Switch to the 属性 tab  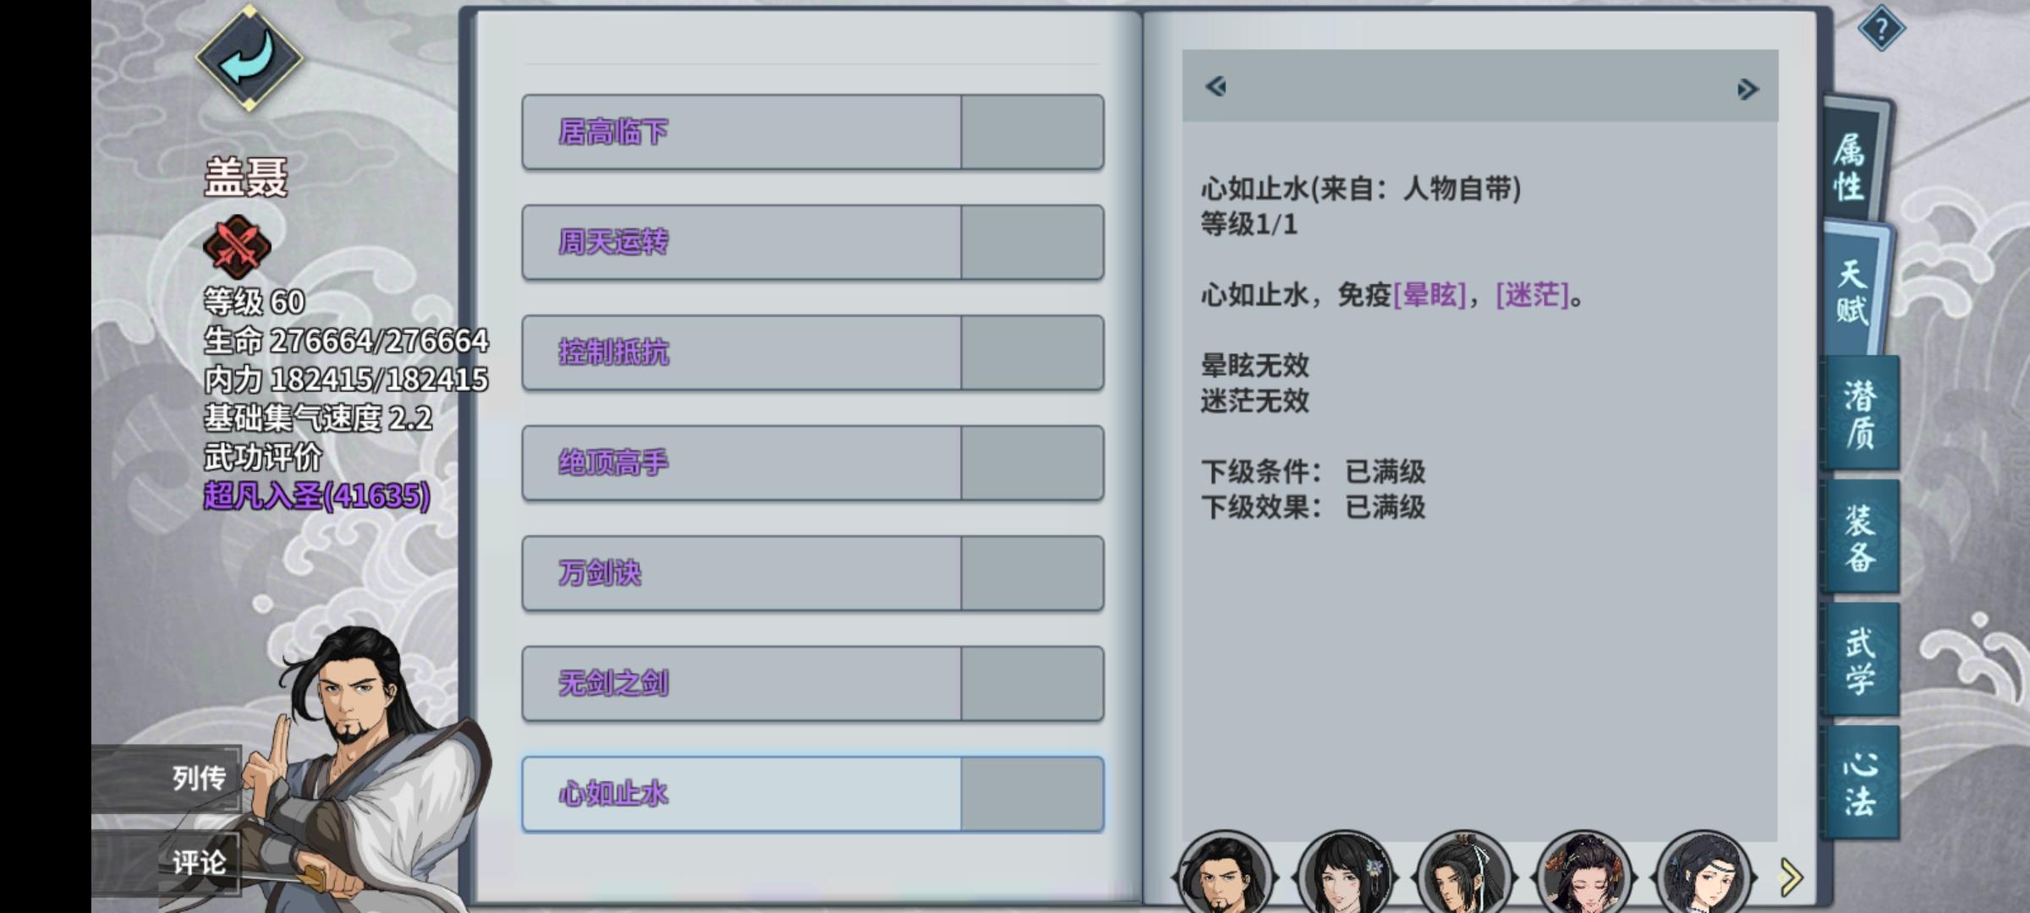[x=1851, y=166]
